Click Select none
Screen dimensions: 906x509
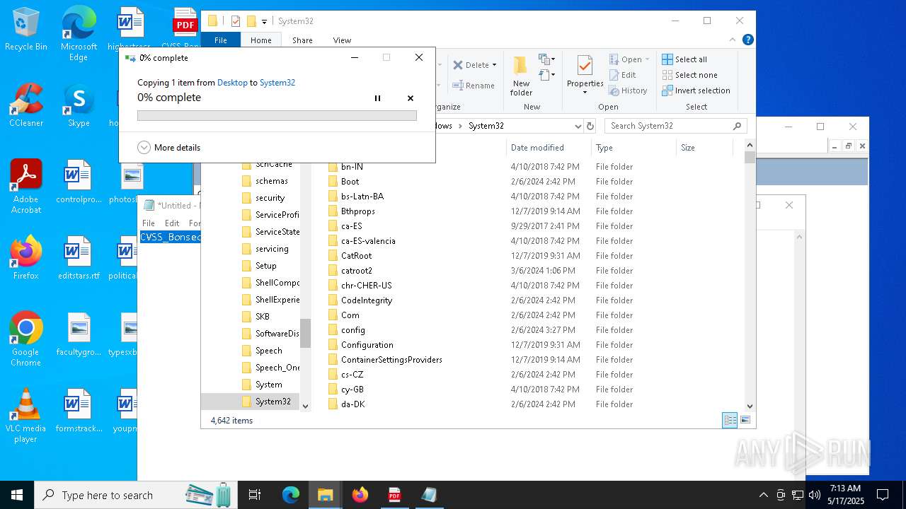click(x=690, y=75)
